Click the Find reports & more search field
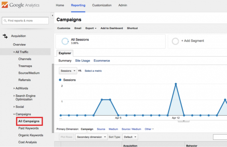The width and height of the screenshot is (227, 147). (25, 21)
